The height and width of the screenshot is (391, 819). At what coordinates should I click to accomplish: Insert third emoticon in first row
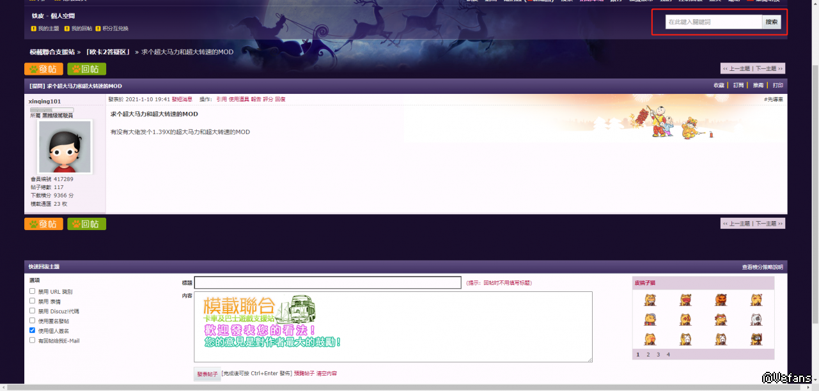coord(721,300)
